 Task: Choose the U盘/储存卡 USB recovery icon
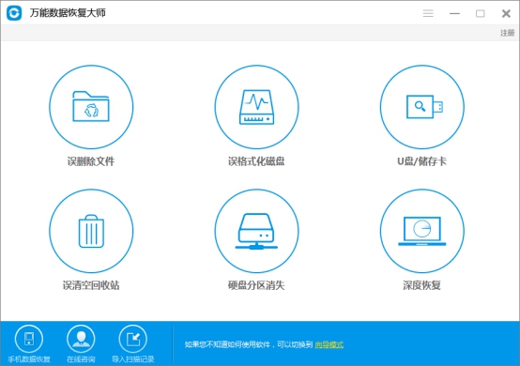pyautogui.click(x=421, y=107)
